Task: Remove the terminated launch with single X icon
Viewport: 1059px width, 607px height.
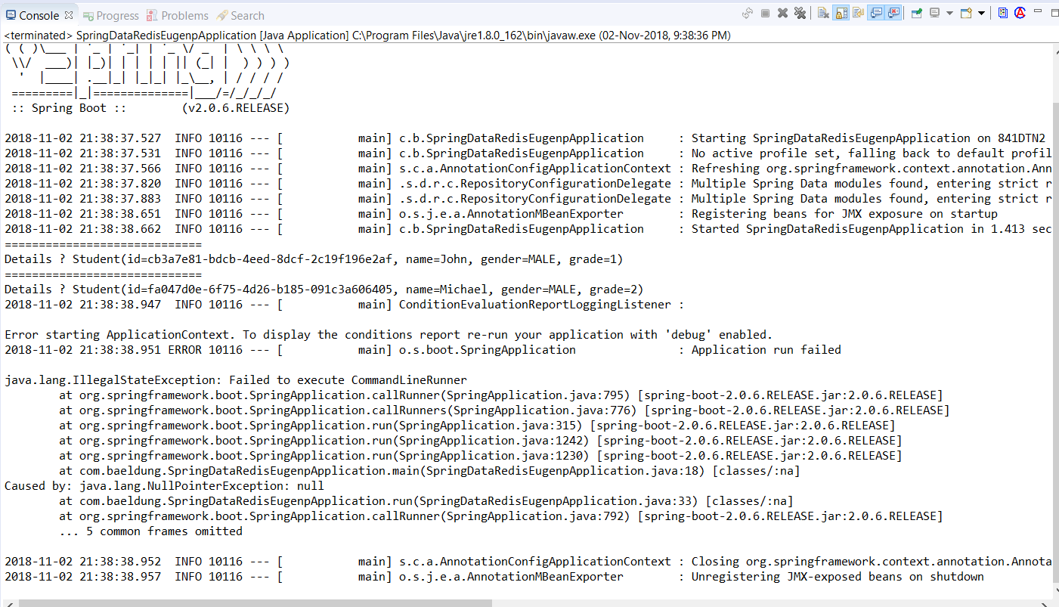Action: point(782,13)
